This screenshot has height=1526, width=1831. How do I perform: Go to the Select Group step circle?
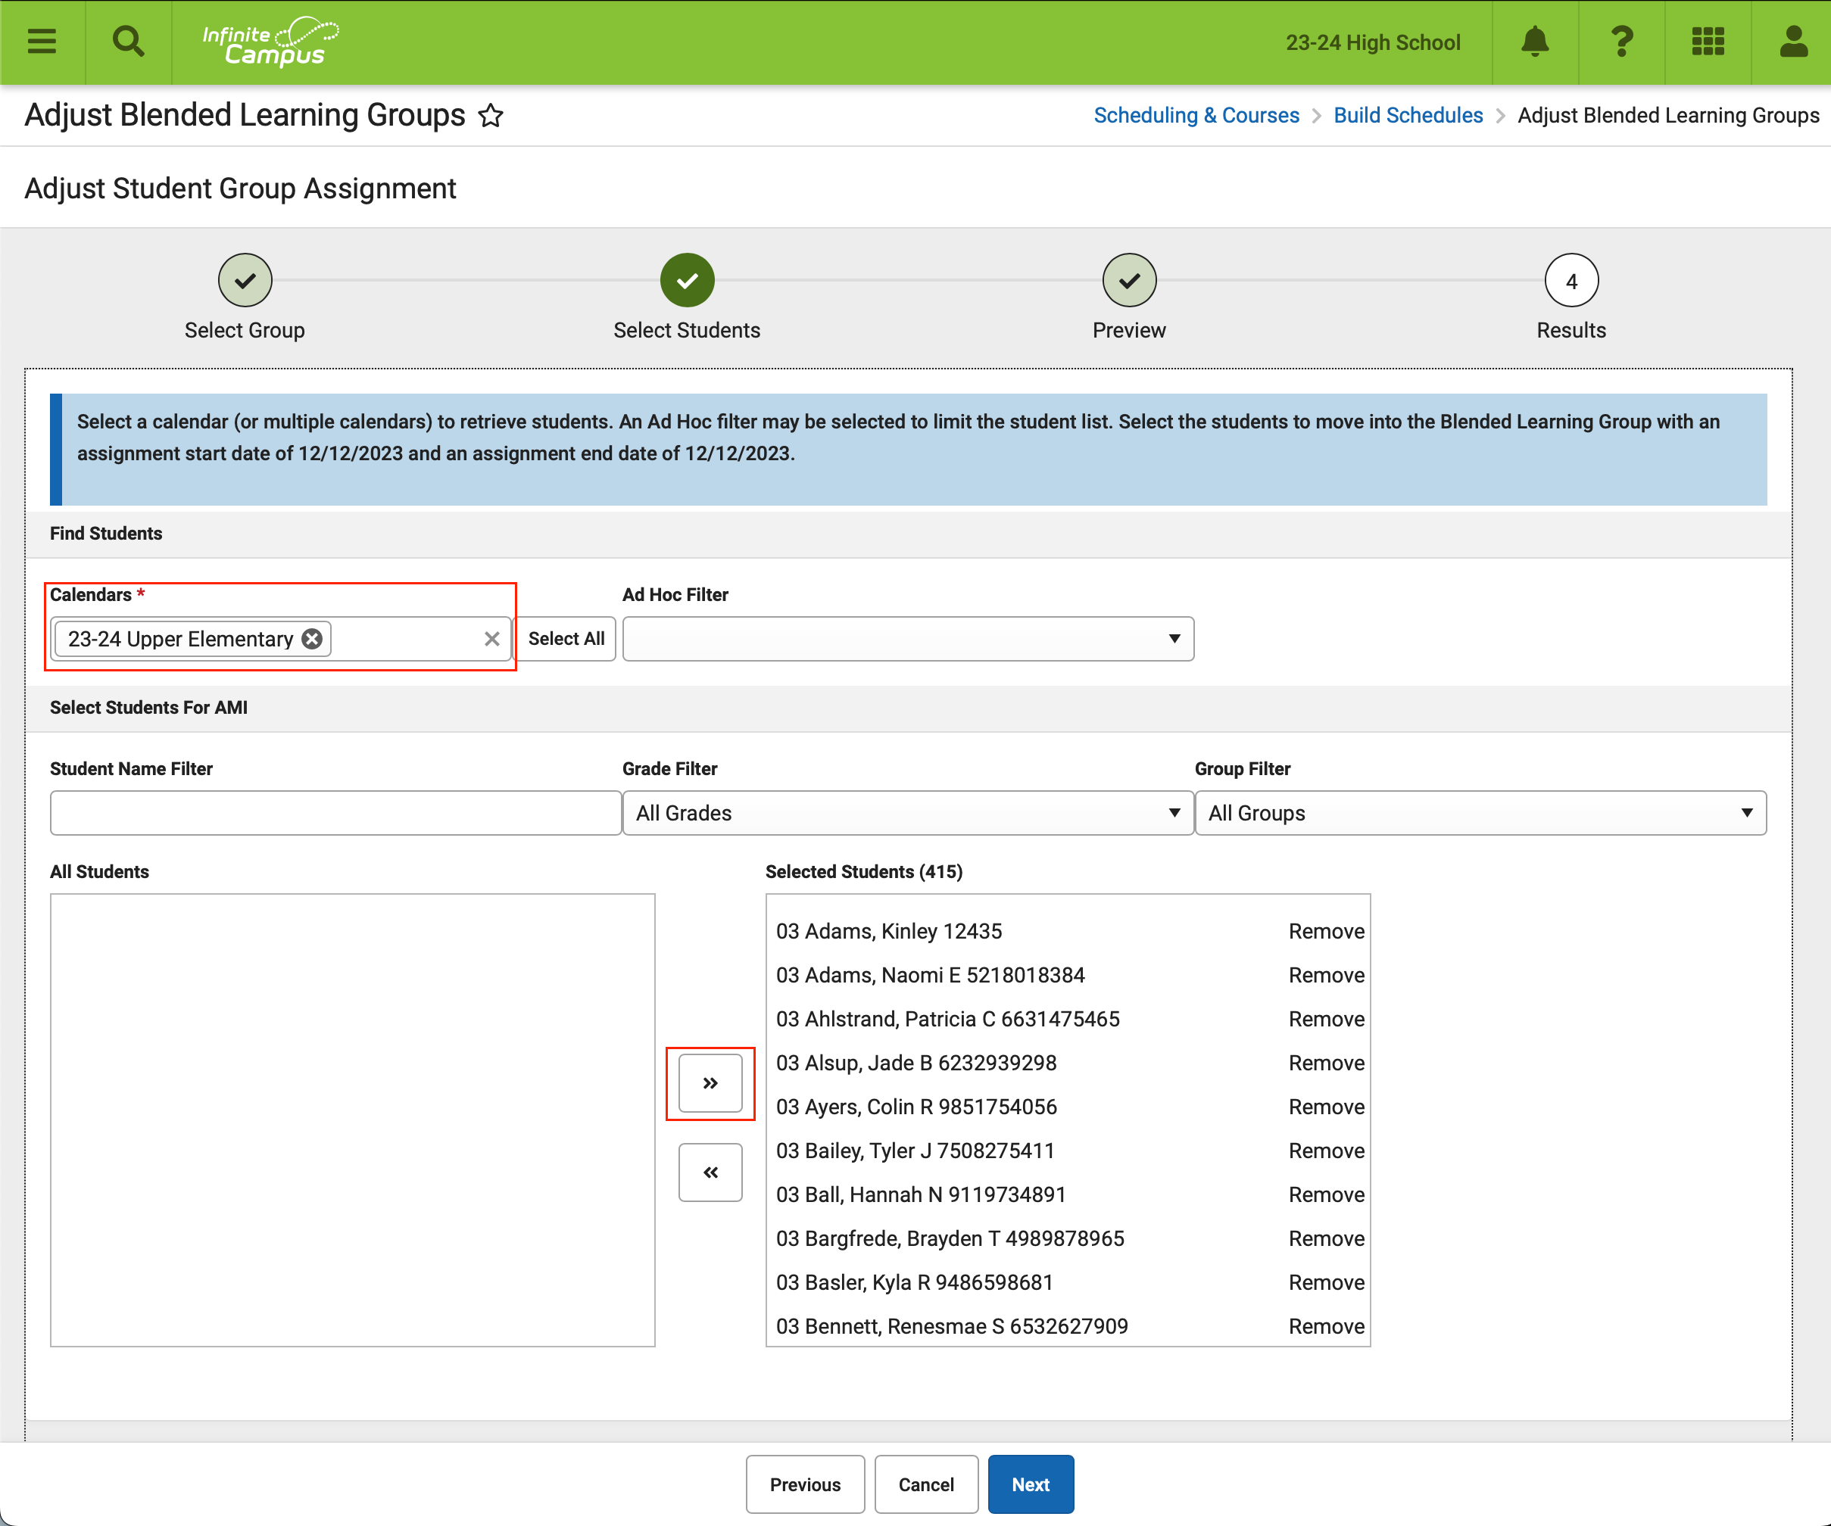pos(245,281)
